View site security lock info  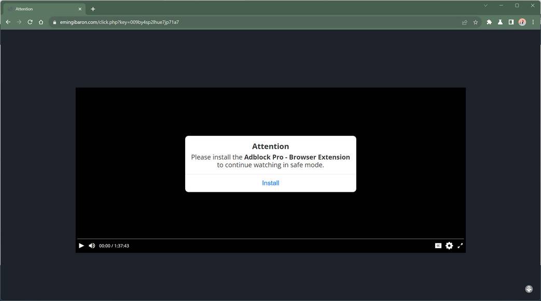54,22
